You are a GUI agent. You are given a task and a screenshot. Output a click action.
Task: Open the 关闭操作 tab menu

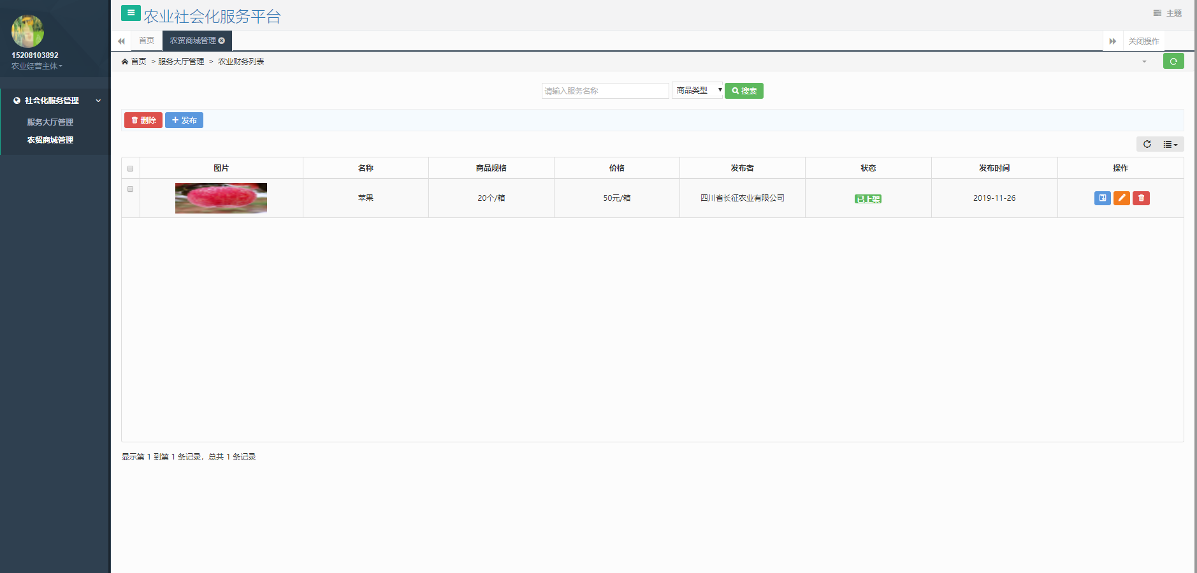tap(1143, 41)
